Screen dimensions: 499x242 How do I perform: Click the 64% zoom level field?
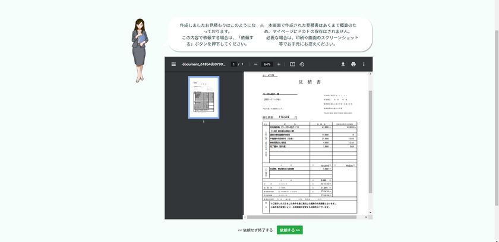pos(267,64)
